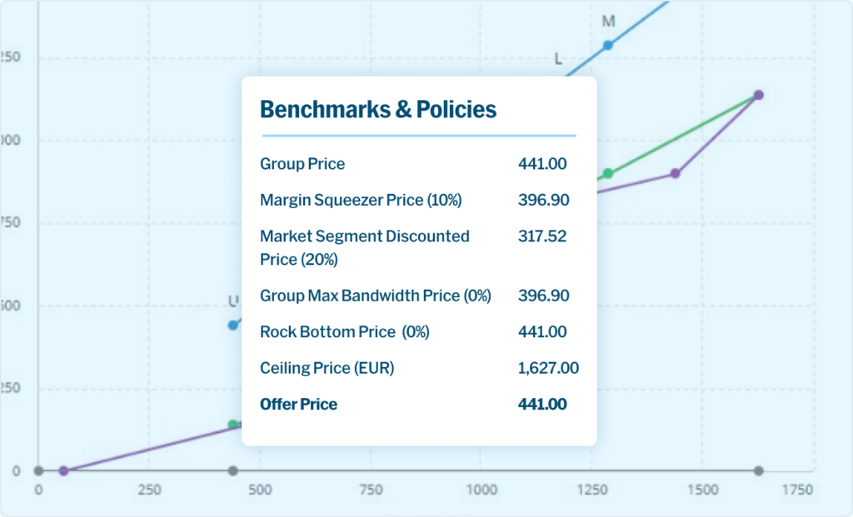Image resolution: width=853 pixels, height=517 pixels.
Task: Select the purple point at the line's bend
Action: point(676,173)
